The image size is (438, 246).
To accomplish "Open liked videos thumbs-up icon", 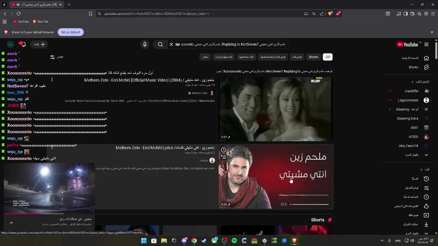I will pos(426,206).
